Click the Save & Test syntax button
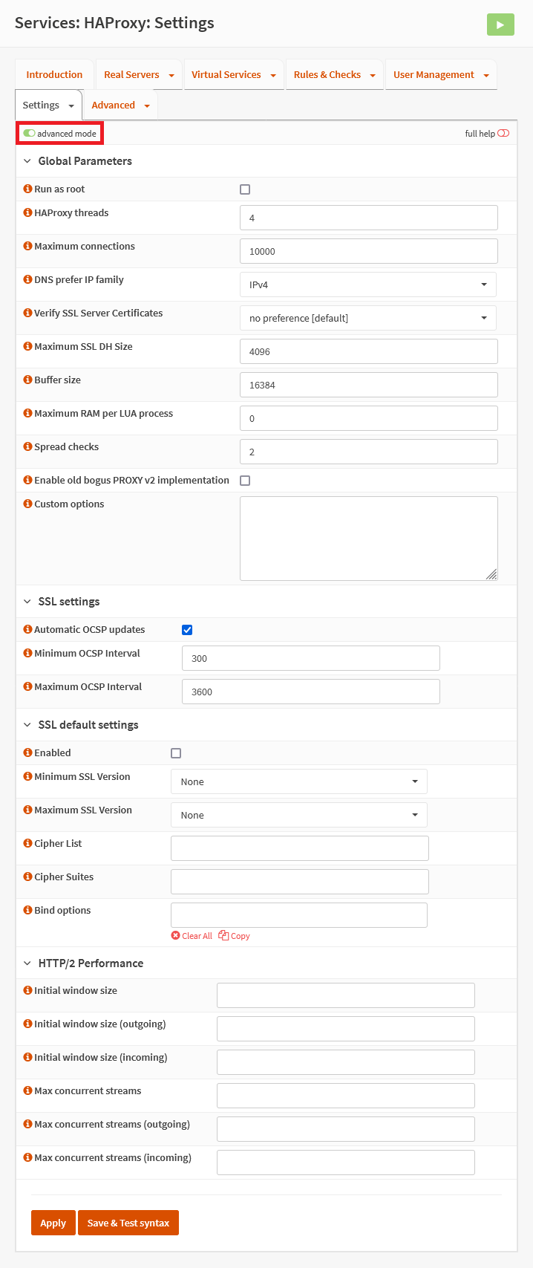The image size is (533, 1268). (x=128, y=1223)
